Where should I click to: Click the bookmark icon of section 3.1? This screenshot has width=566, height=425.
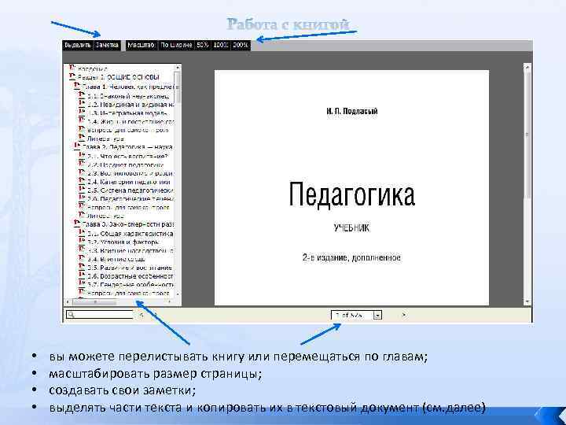(82, 233)
